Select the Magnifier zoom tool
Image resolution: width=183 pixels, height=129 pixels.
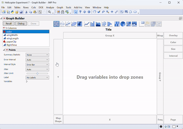point(108,12)
